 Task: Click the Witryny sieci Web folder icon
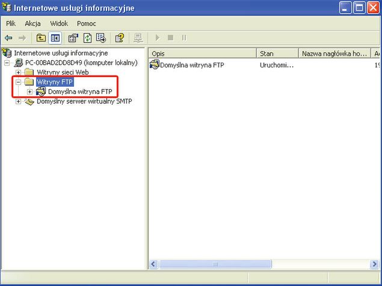point(29,72)
